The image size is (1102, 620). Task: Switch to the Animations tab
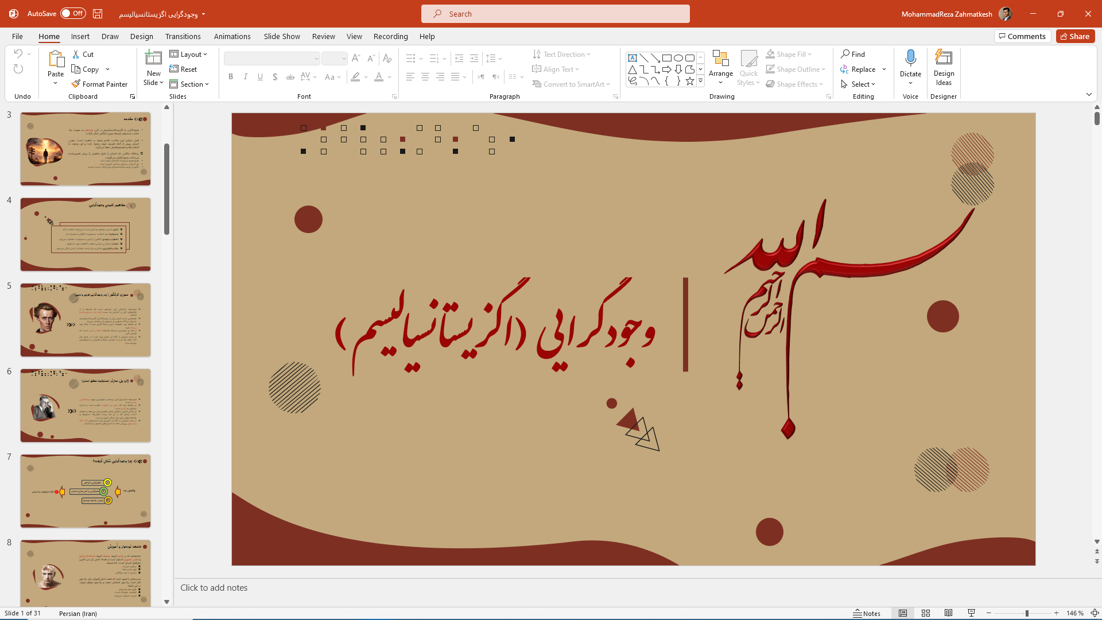pyautogui.click(x=232, y=36)
